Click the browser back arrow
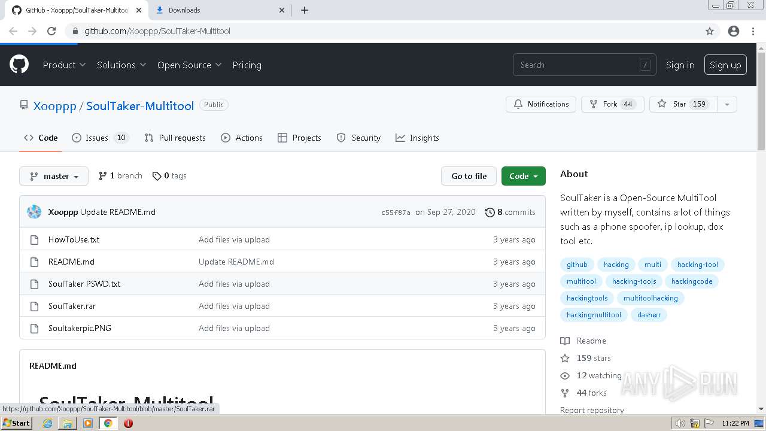 tap(13, 31)
